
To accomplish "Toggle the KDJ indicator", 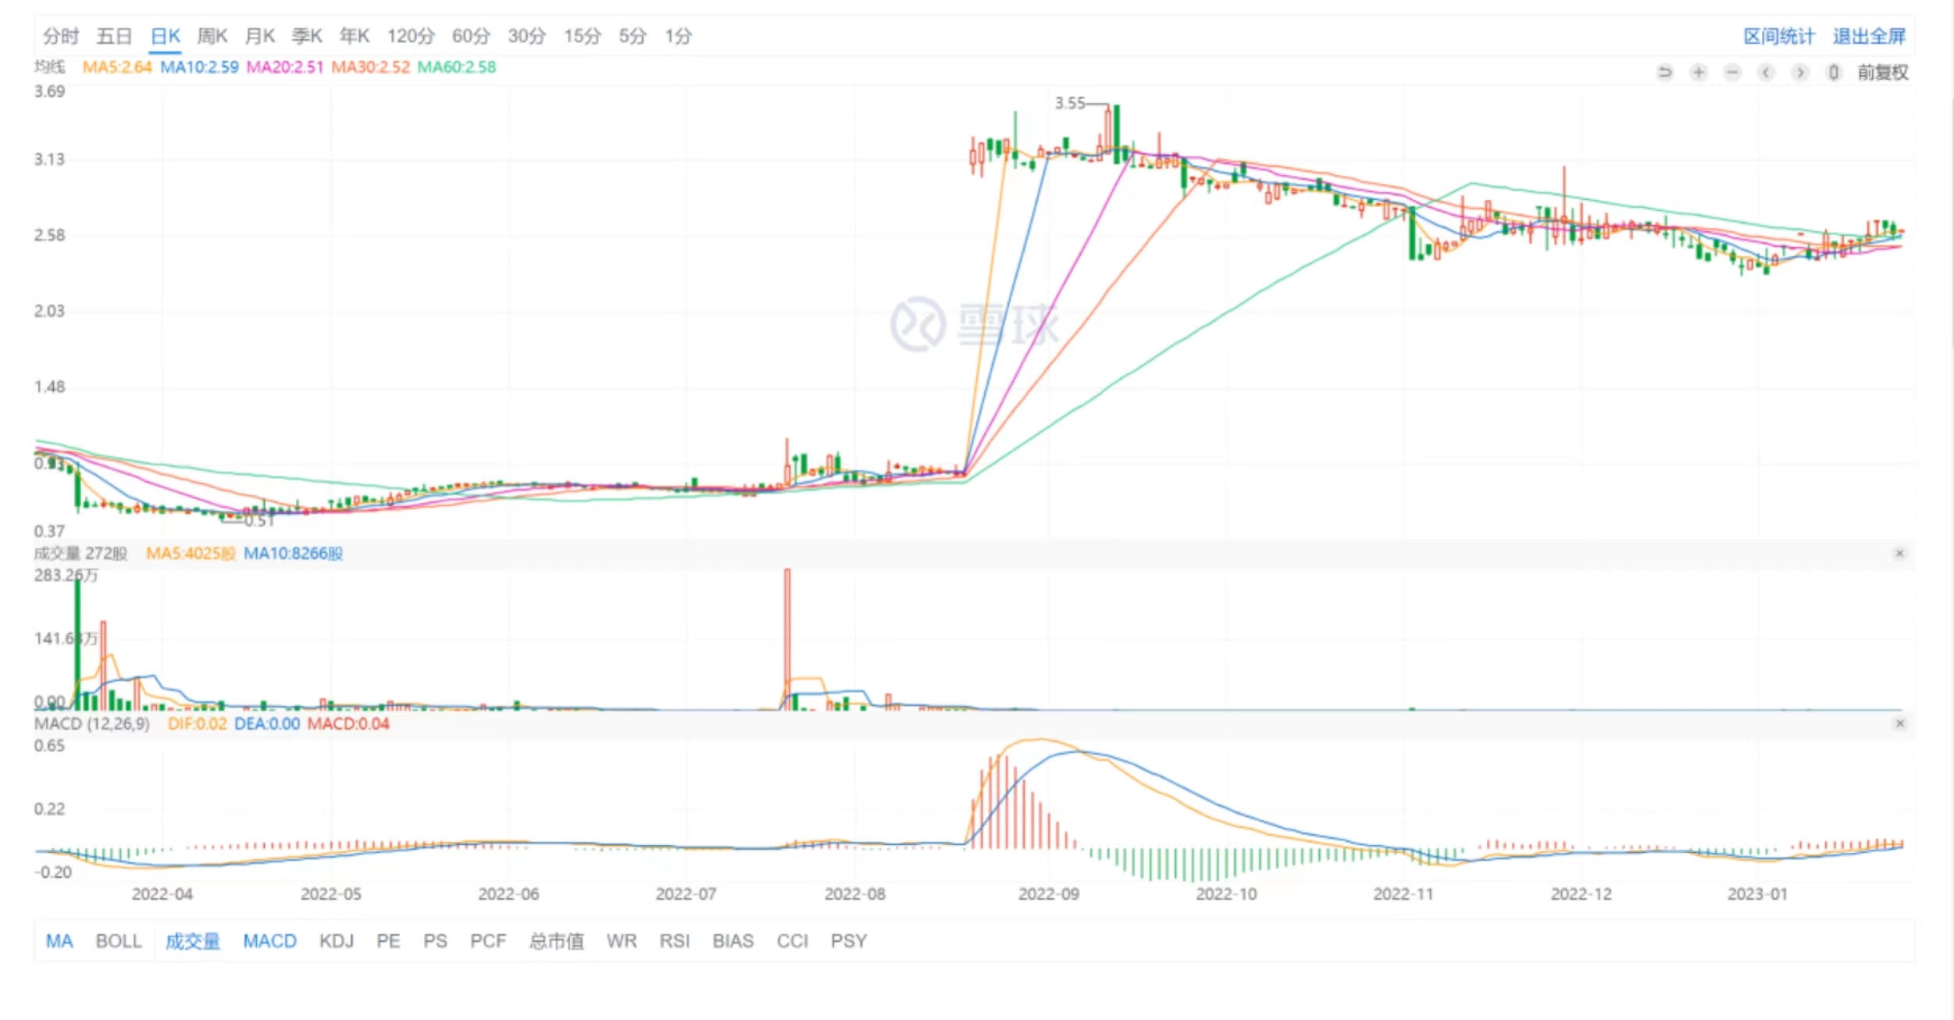I will tap(336, 941).
